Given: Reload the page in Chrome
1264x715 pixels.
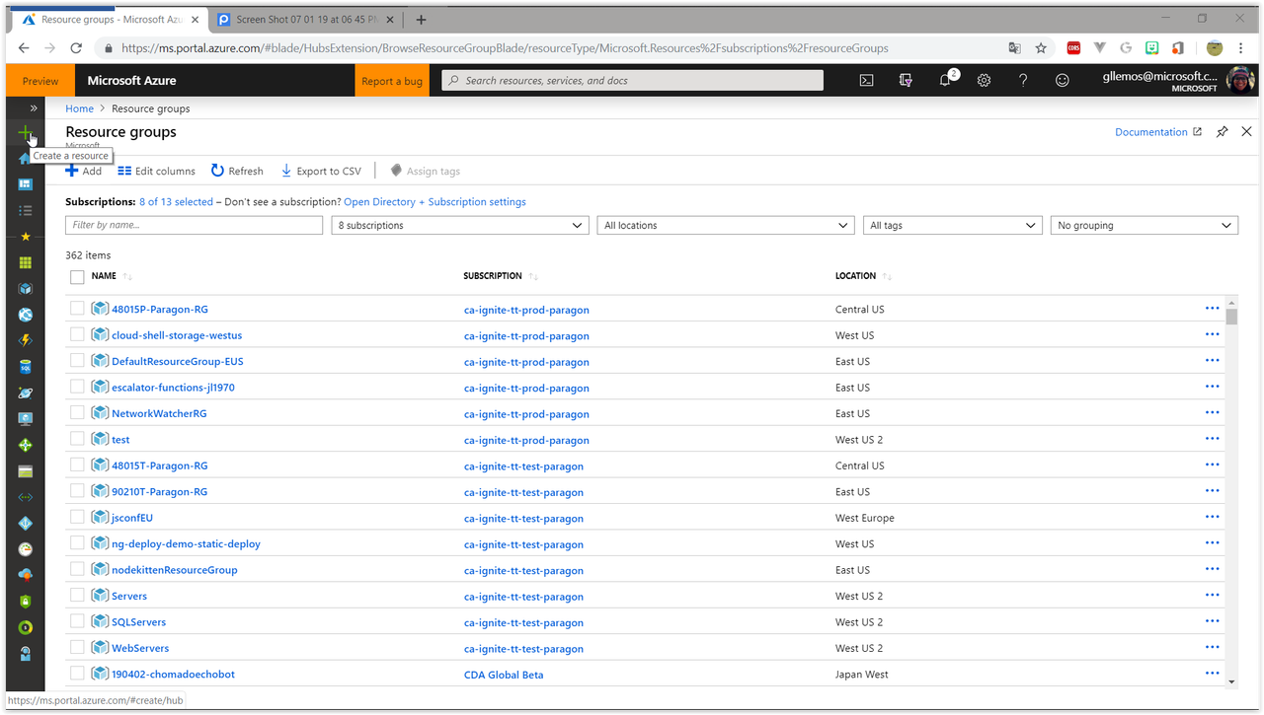Looking at the screenshot, I should pyautogui.click(x=76, y=47).
